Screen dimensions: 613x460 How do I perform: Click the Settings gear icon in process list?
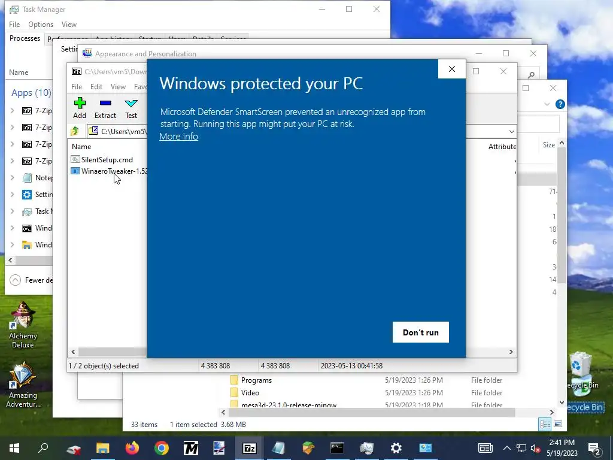tap(27, 195)
